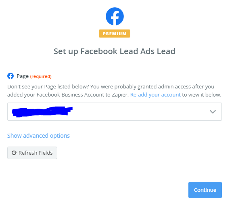The image size is (236, 212).
Task: Open the Page selection combo box
Action: [x=115, y=111]
